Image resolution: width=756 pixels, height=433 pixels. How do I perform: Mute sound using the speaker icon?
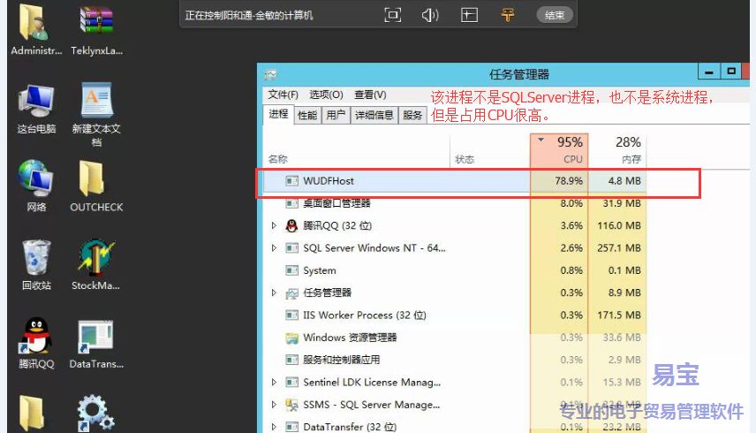(x=430, y=15)
